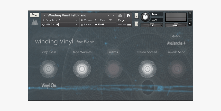This screenshot has height=111, width=221.
Task: Click the Voices count value 1
Action: 96,20
